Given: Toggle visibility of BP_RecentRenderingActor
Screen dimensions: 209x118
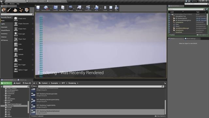Looking at the screenshot, I should click(169, 20).
